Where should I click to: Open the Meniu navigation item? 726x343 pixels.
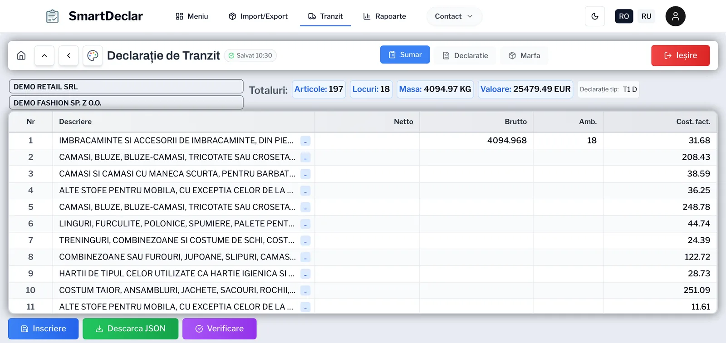(192, 16)
